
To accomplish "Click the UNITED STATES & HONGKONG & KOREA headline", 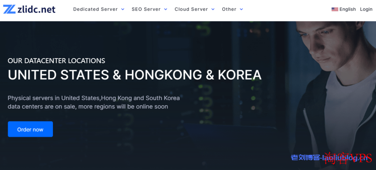I will (134, 75).
